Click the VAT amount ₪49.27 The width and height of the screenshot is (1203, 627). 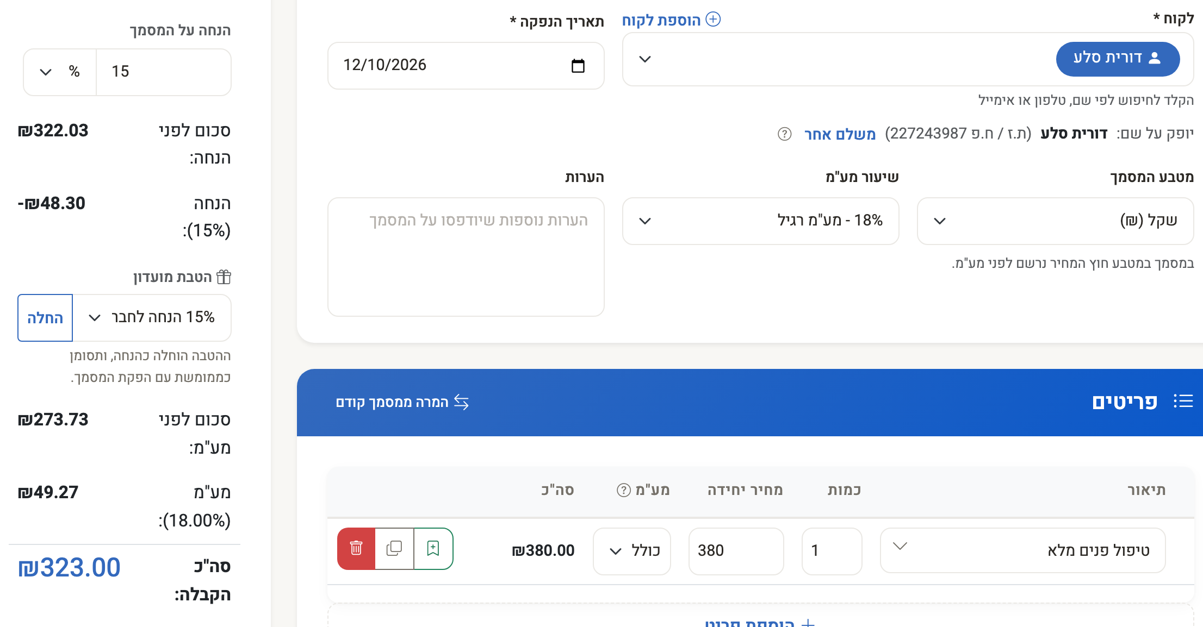point(48,493)
